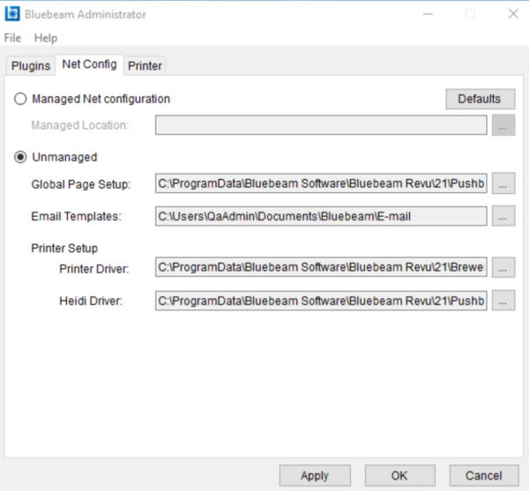Click the Email Templates path field

pos(321,216)
